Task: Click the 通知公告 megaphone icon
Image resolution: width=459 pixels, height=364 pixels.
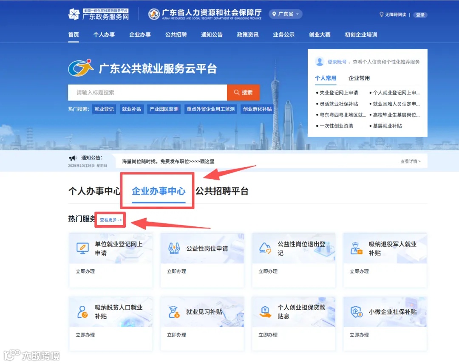Action: 73,158
